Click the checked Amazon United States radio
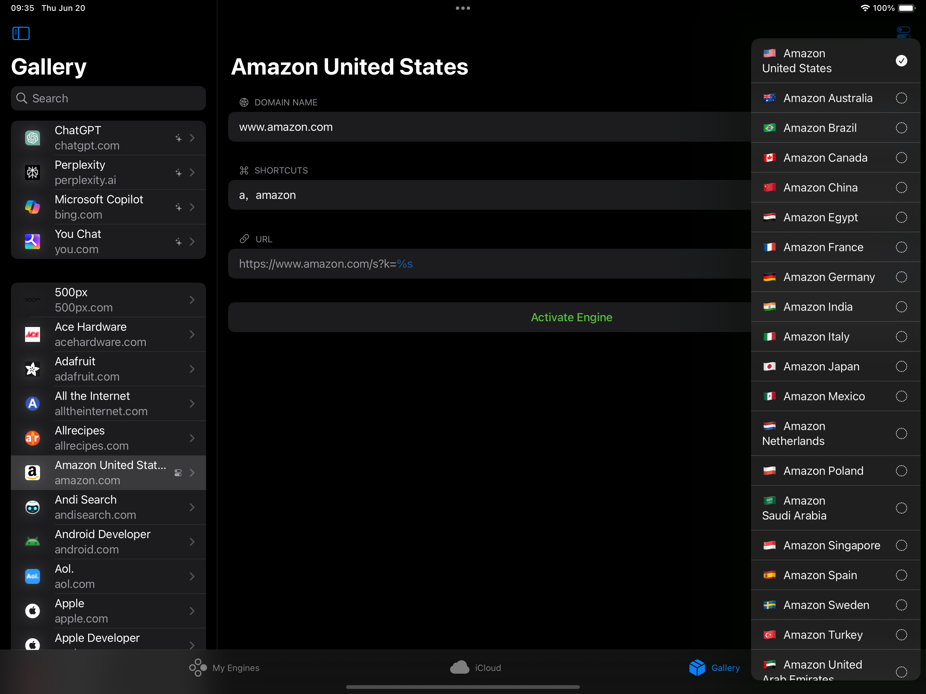 click(901, 61)
